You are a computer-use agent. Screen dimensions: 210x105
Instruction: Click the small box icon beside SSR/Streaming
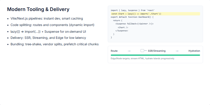pos(142,51)
